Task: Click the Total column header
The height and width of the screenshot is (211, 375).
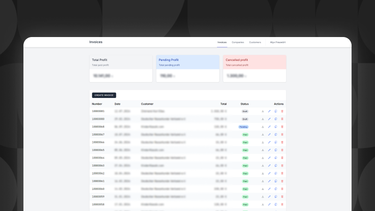Action: [x=224, y=104]
